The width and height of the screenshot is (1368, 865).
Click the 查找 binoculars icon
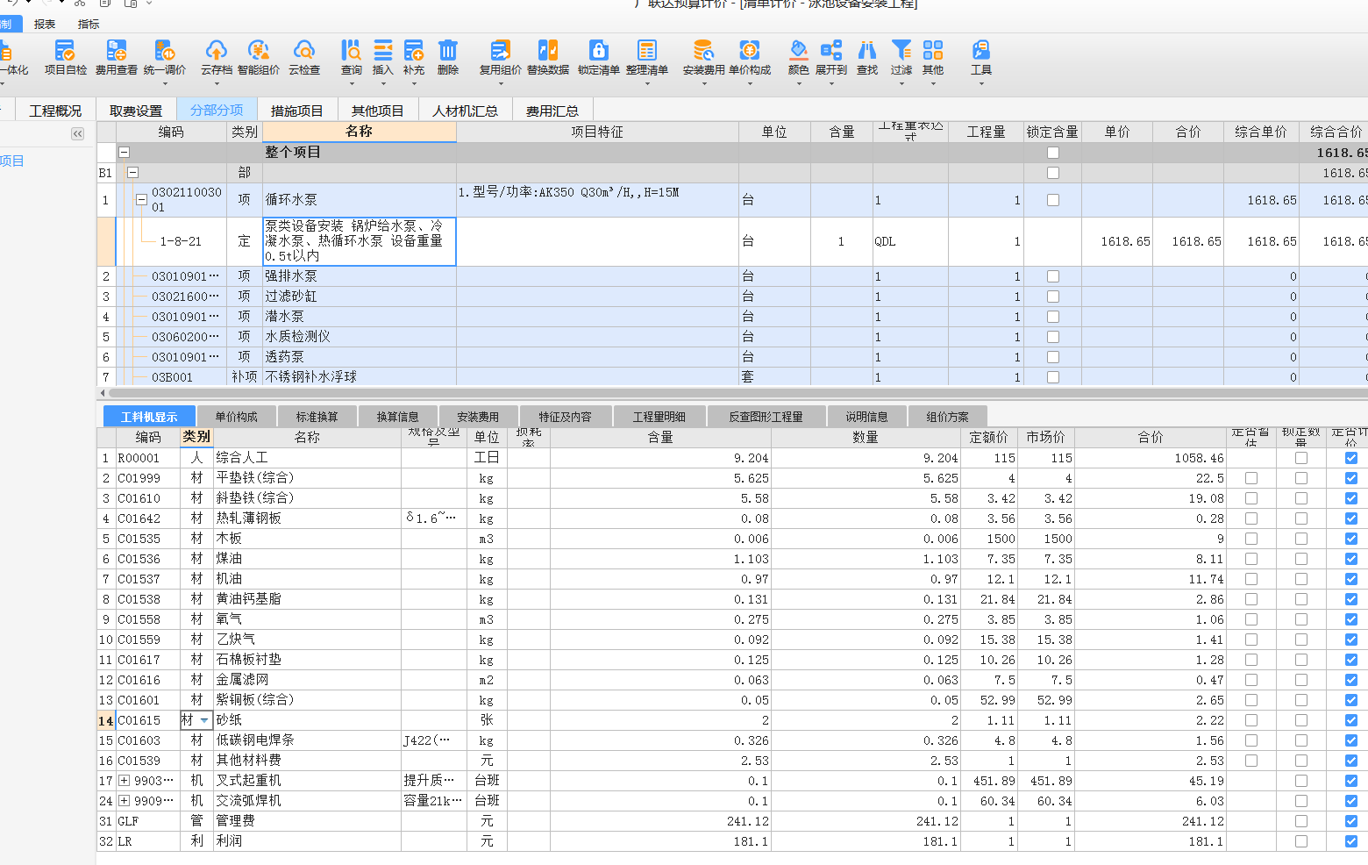867,57
